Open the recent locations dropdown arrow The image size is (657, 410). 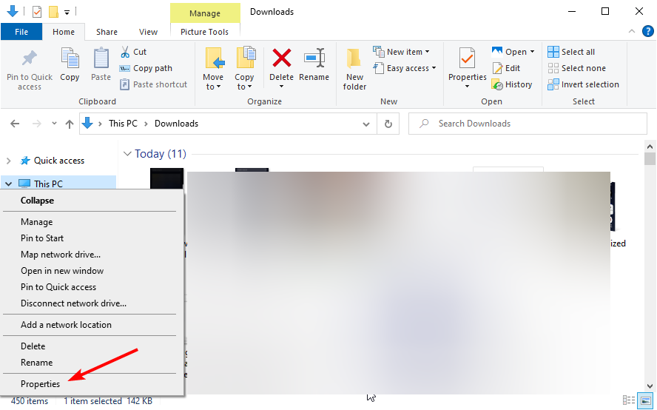(54, 124)
